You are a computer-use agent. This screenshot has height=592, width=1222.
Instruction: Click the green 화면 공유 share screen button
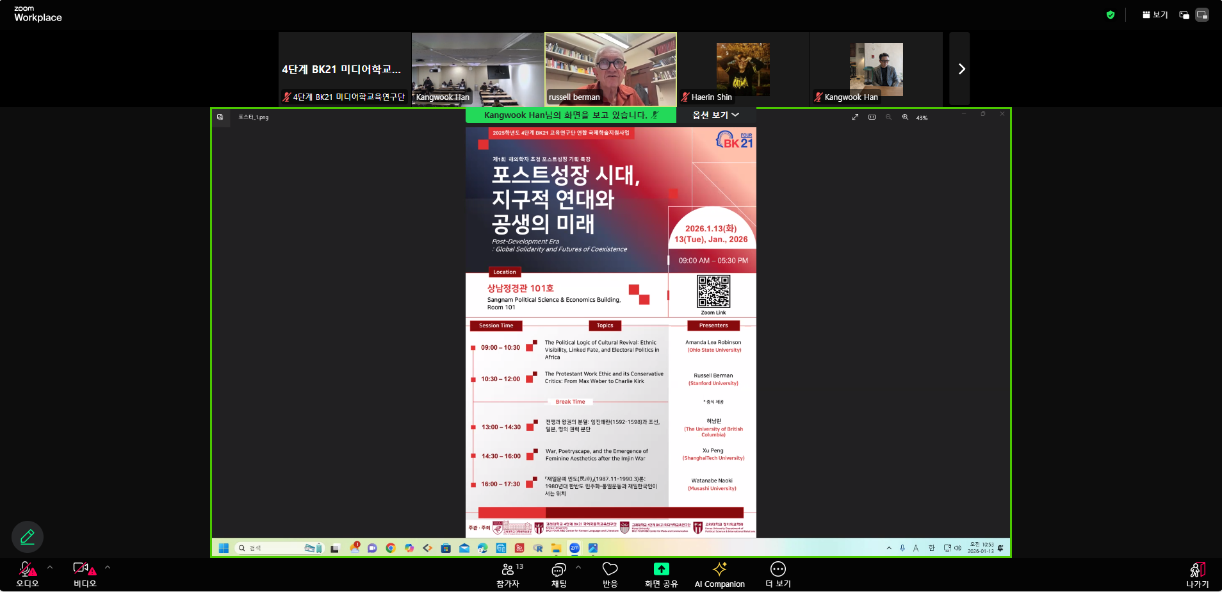click(661, 575)
